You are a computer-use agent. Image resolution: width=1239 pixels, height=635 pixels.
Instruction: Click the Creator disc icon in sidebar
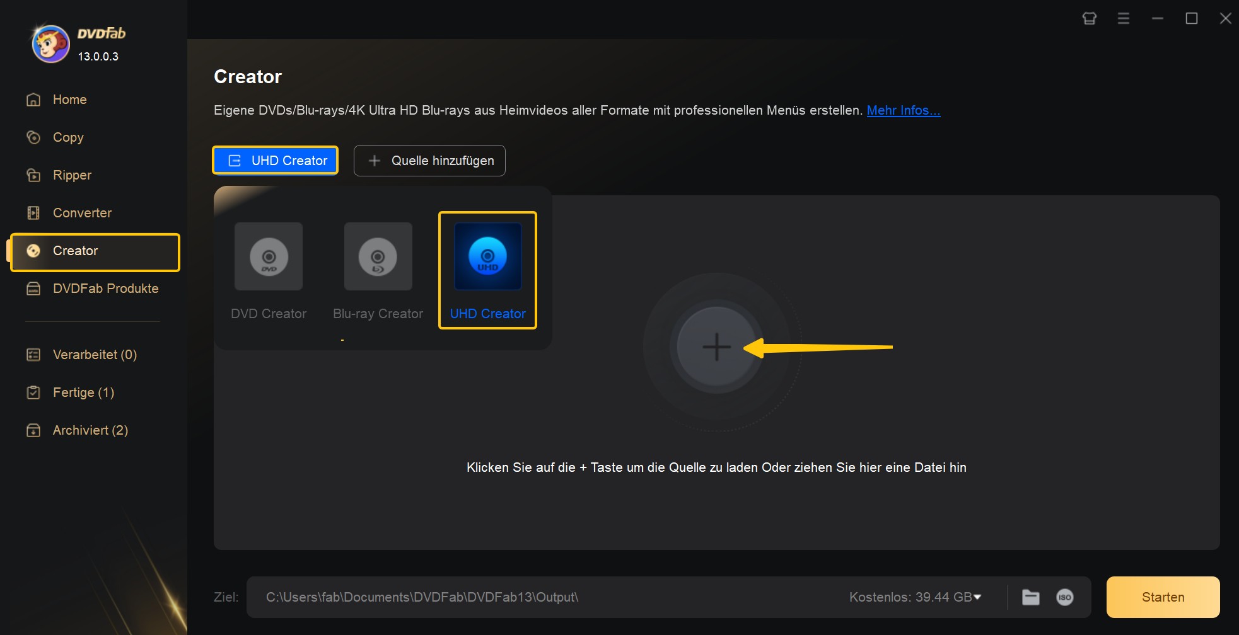tap(33, 251)
